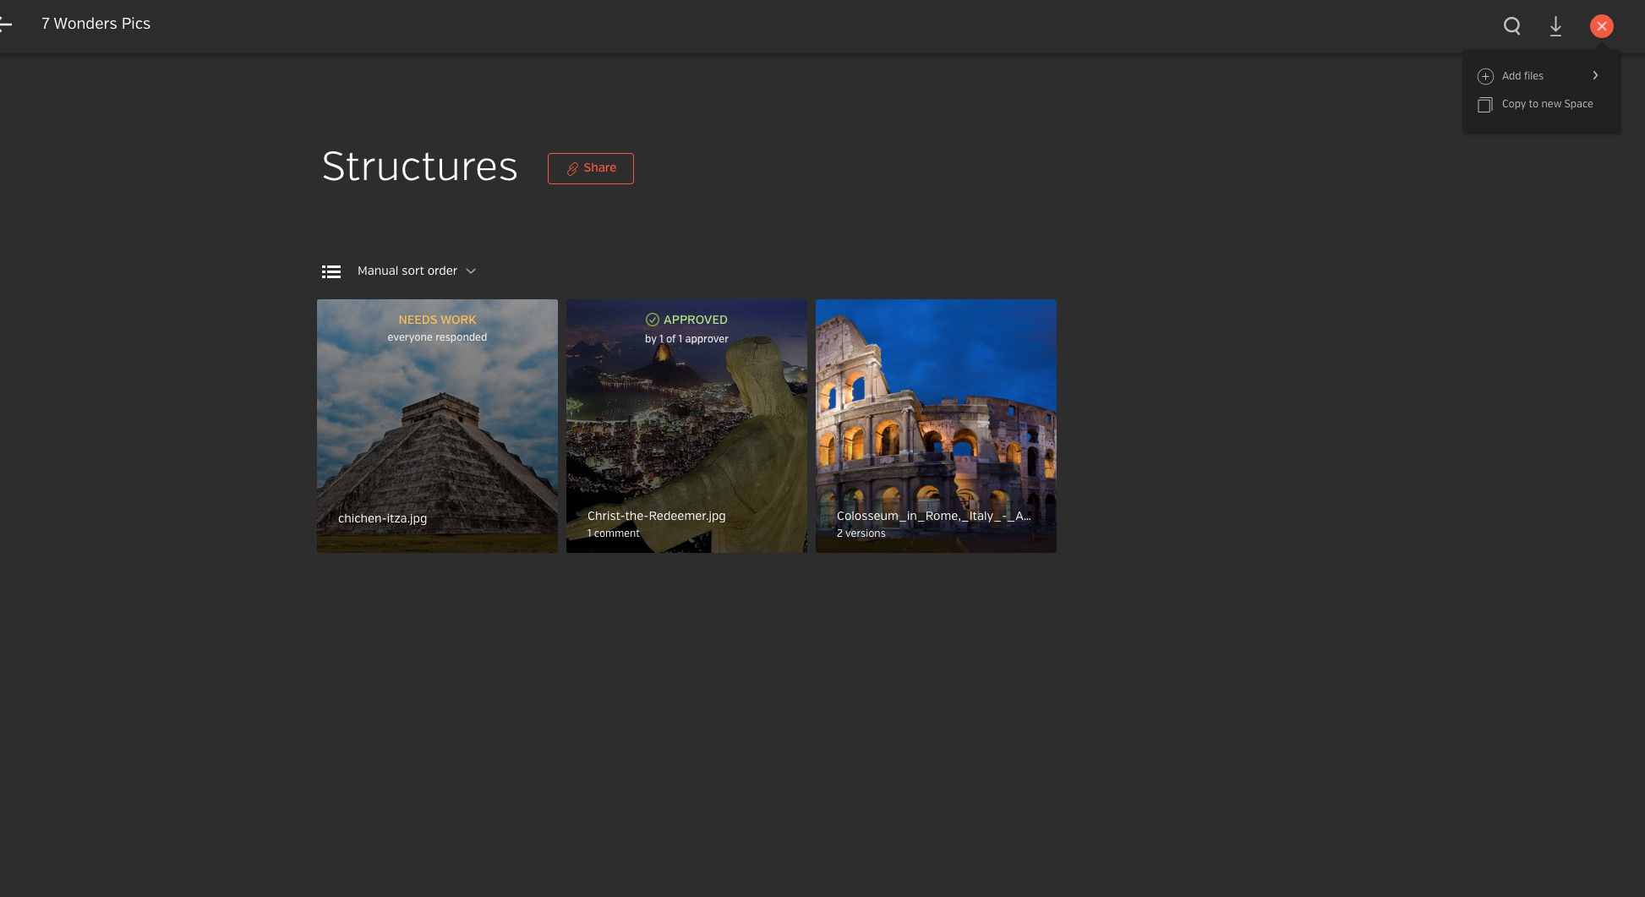The image size is (1645, 897).
Task: Click the NEEDS WORK status label
Action: (437, 320)
